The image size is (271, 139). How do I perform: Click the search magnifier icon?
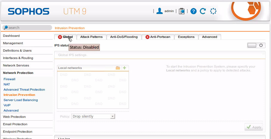[x=6, y=27]
